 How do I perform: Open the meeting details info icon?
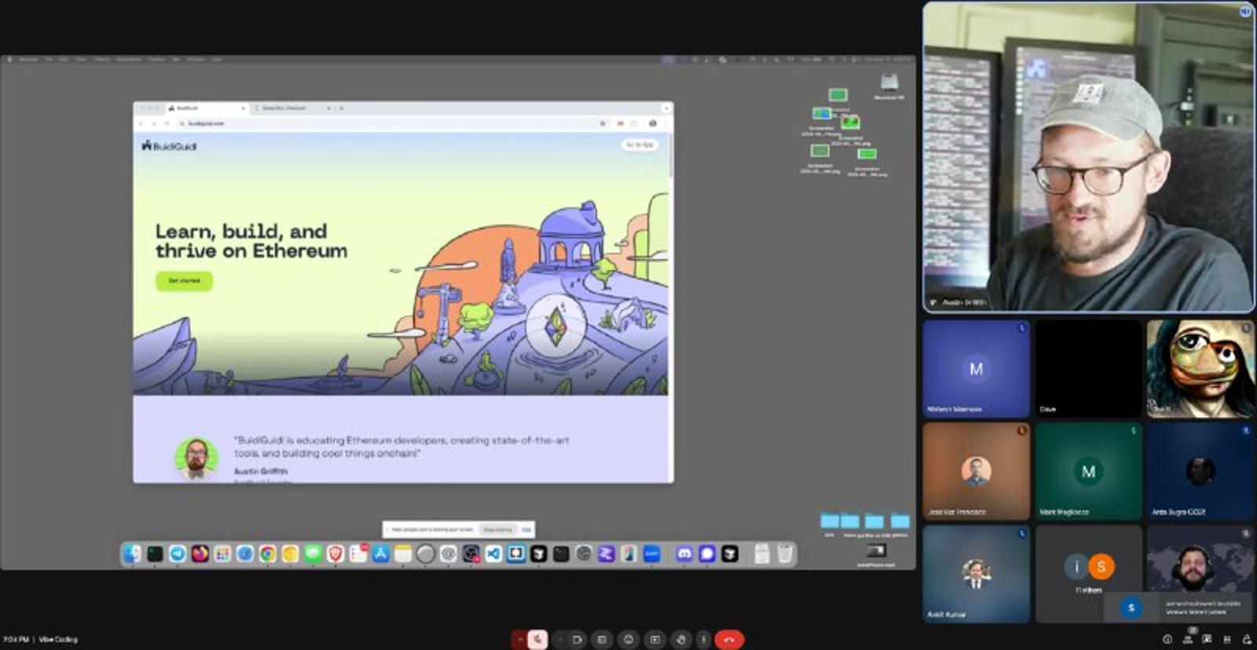1167,640
